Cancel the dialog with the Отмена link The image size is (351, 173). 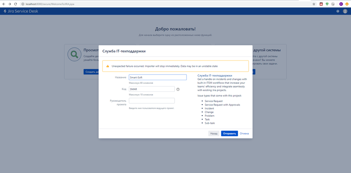[244, 134]
